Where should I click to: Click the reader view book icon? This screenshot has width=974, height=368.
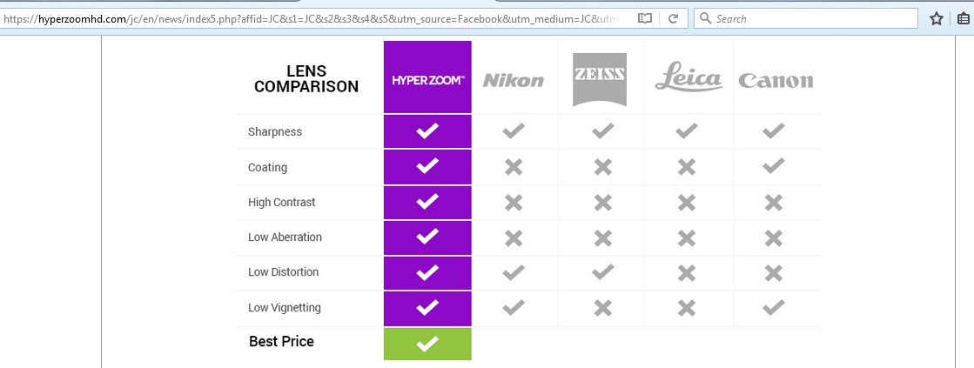645,18
